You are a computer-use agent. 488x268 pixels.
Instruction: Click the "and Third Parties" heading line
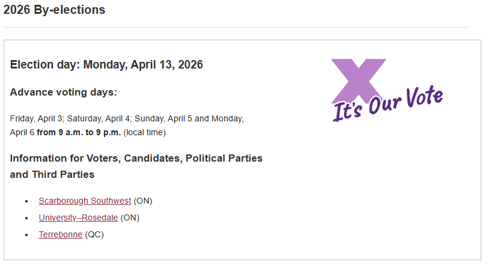coord(52,175)
